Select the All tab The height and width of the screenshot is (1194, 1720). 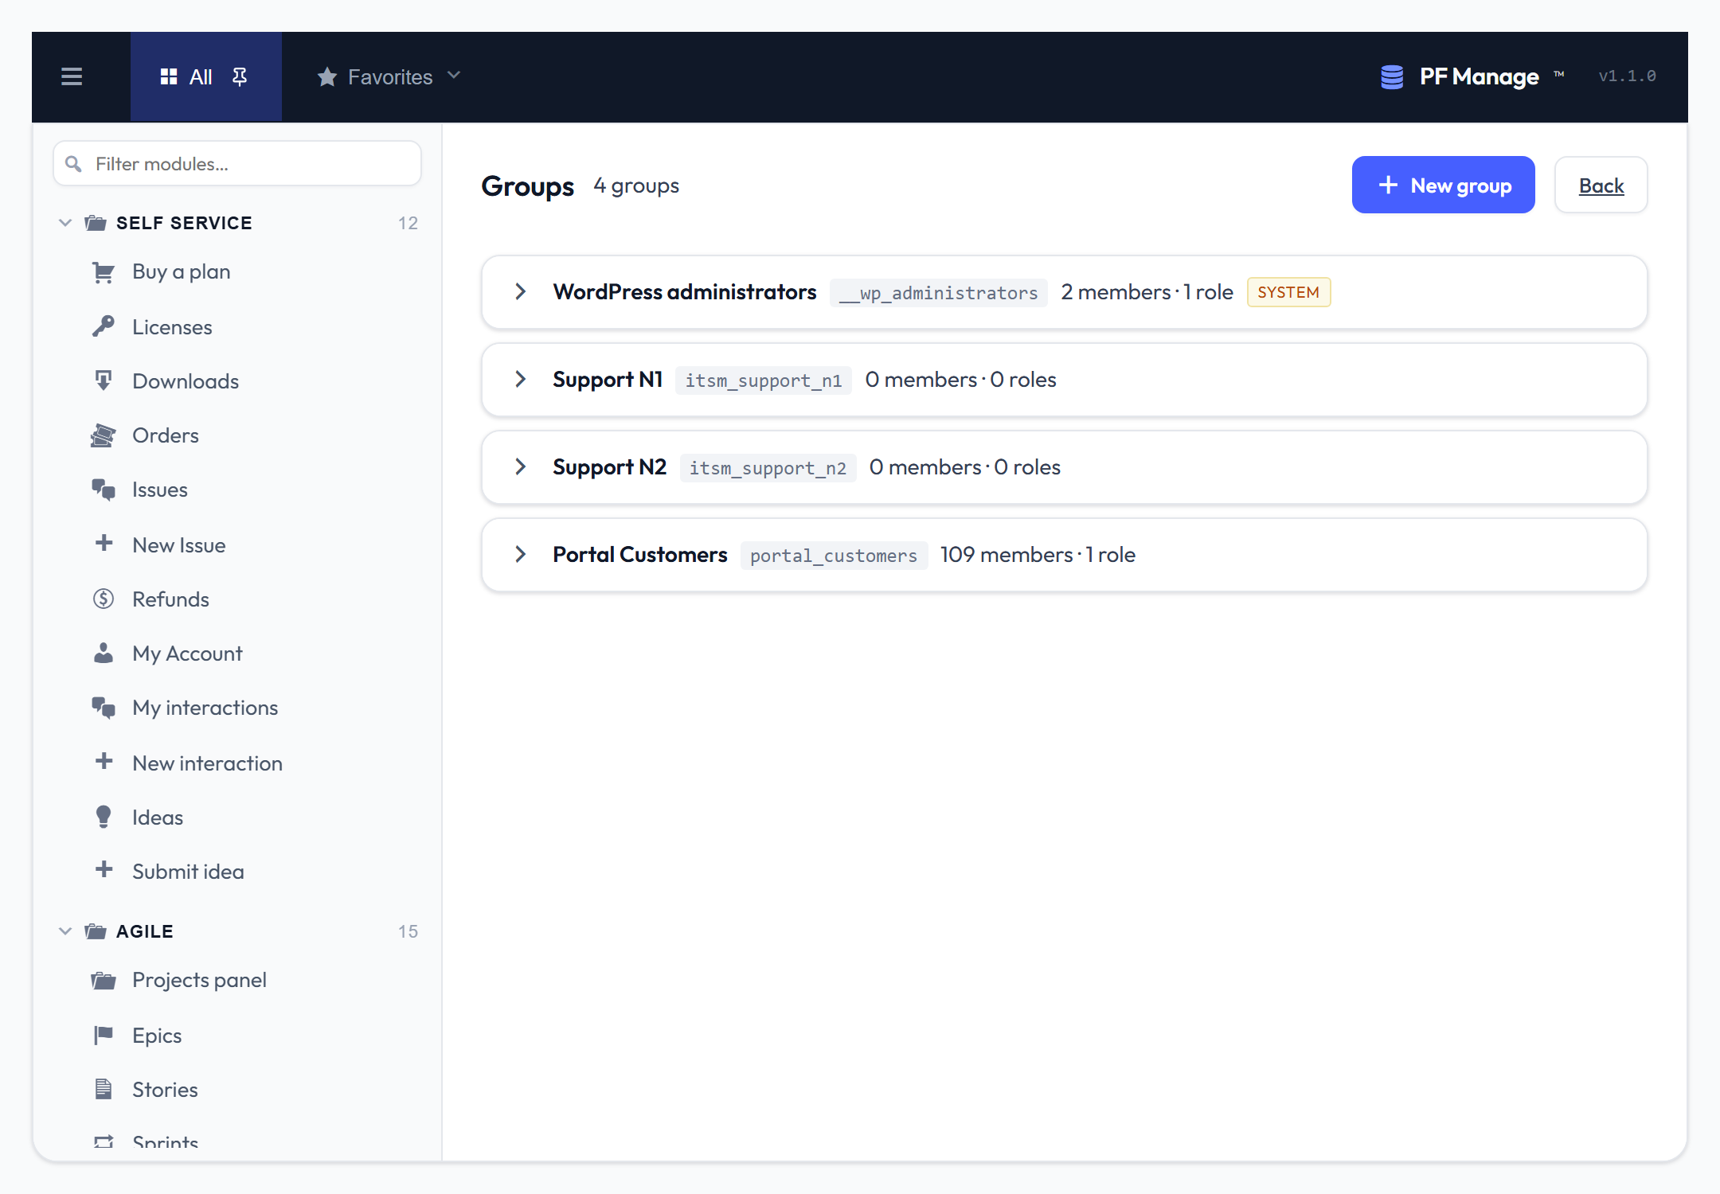tap(206, 76)
